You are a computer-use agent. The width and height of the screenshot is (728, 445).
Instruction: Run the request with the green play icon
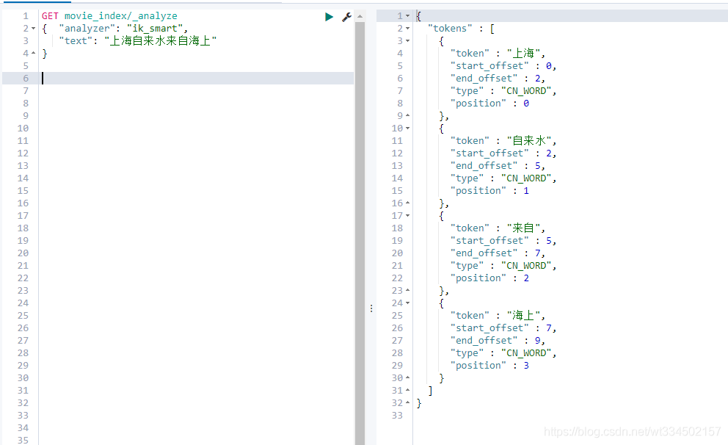pos(330,17)
